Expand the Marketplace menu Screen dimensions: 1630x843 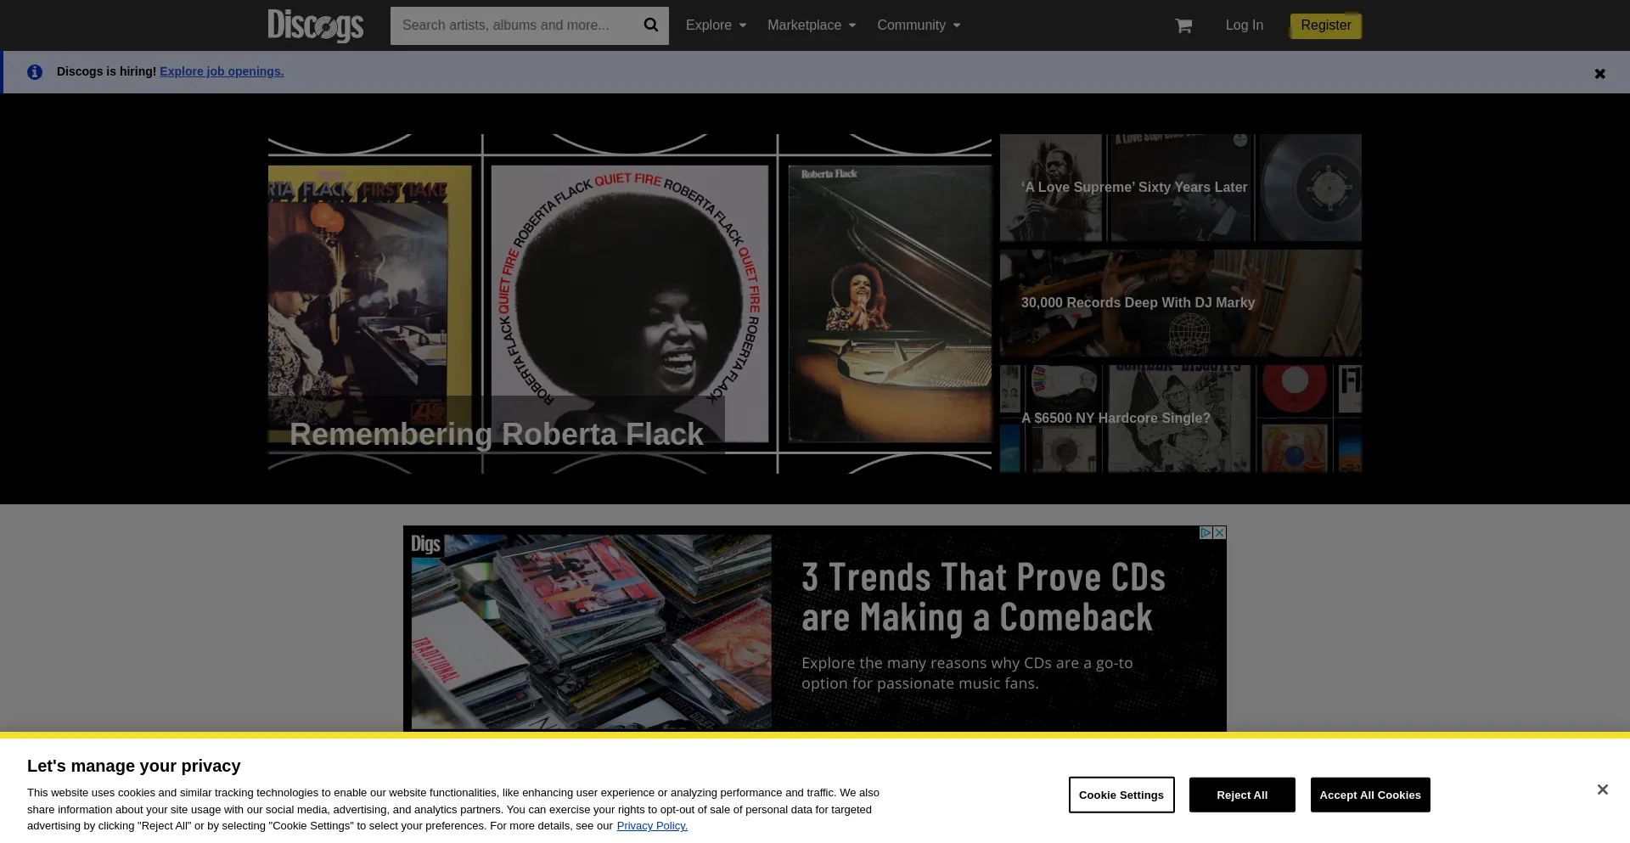812,25
